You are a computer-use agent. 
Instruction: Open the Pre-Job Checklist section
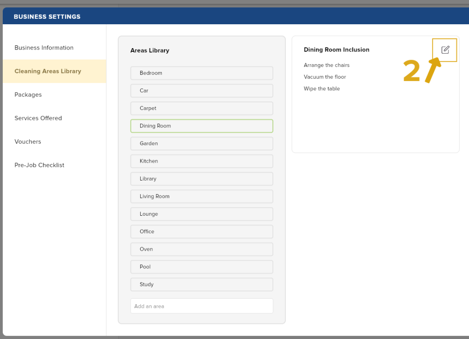pyautogui.click(x=39, y=165)
